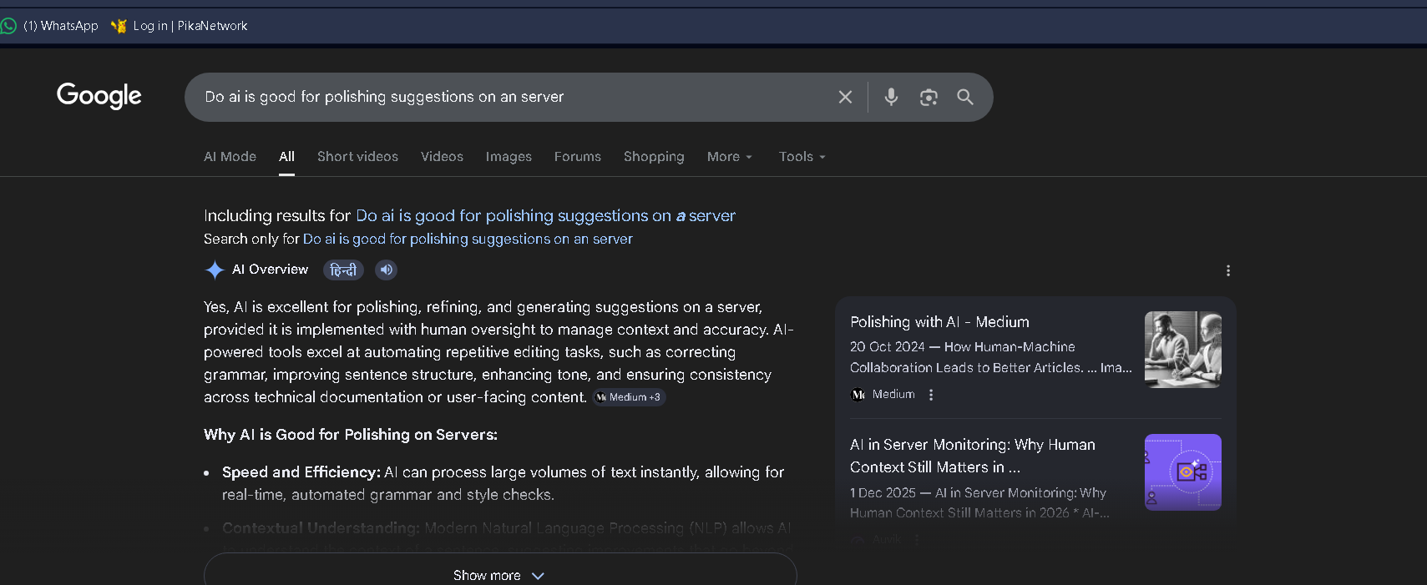Click the corrected query 'on a server' link
This screenshot has width=1427, height=585.
click(x=545, y=216)
